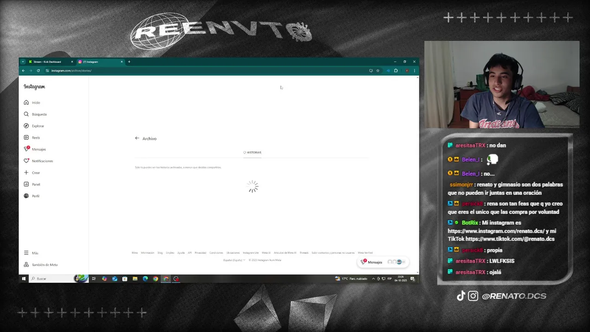590x332 pixels.
Task: Open the Ubicaciones footer link
Action: pos(233,253)
